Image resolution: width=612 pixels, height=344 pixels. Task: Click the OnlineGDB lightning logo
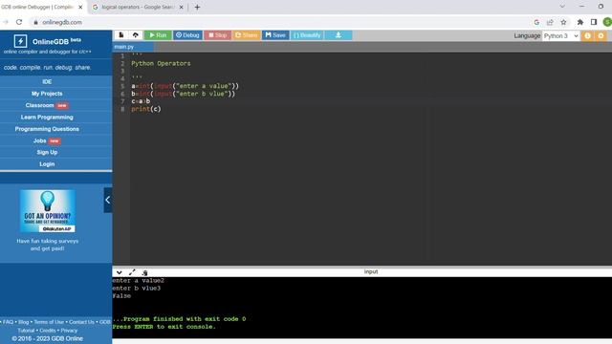point(20,41)
